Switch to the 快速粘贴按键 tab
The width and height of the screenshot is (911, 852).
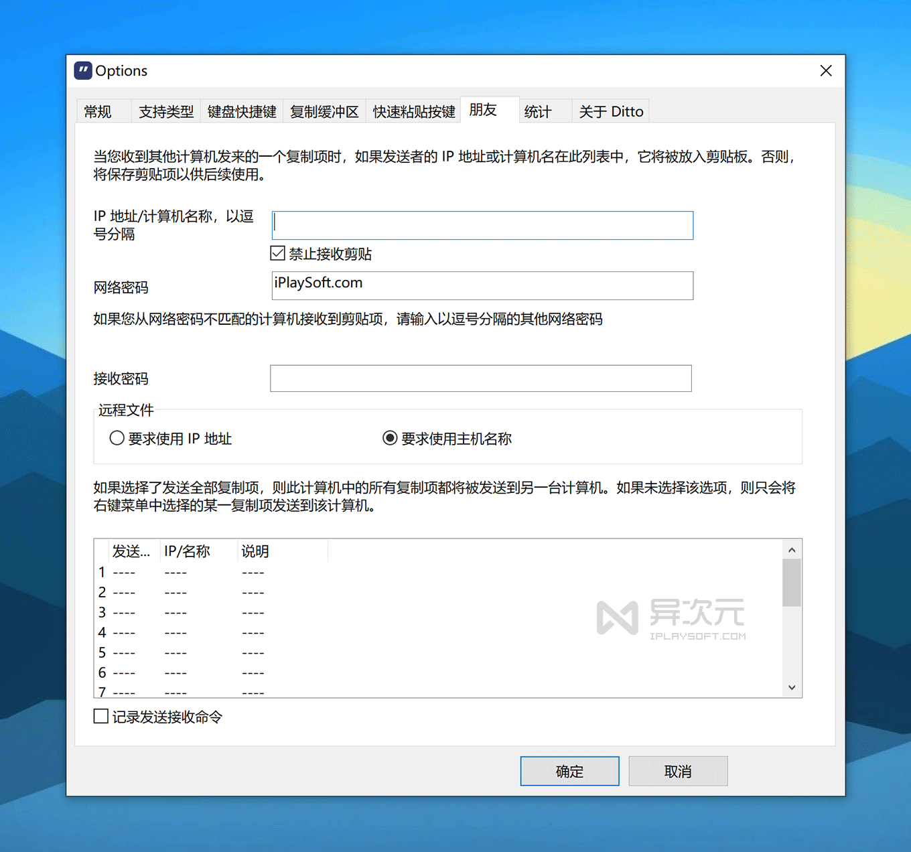pyautogui.click(x=413, y=111)
